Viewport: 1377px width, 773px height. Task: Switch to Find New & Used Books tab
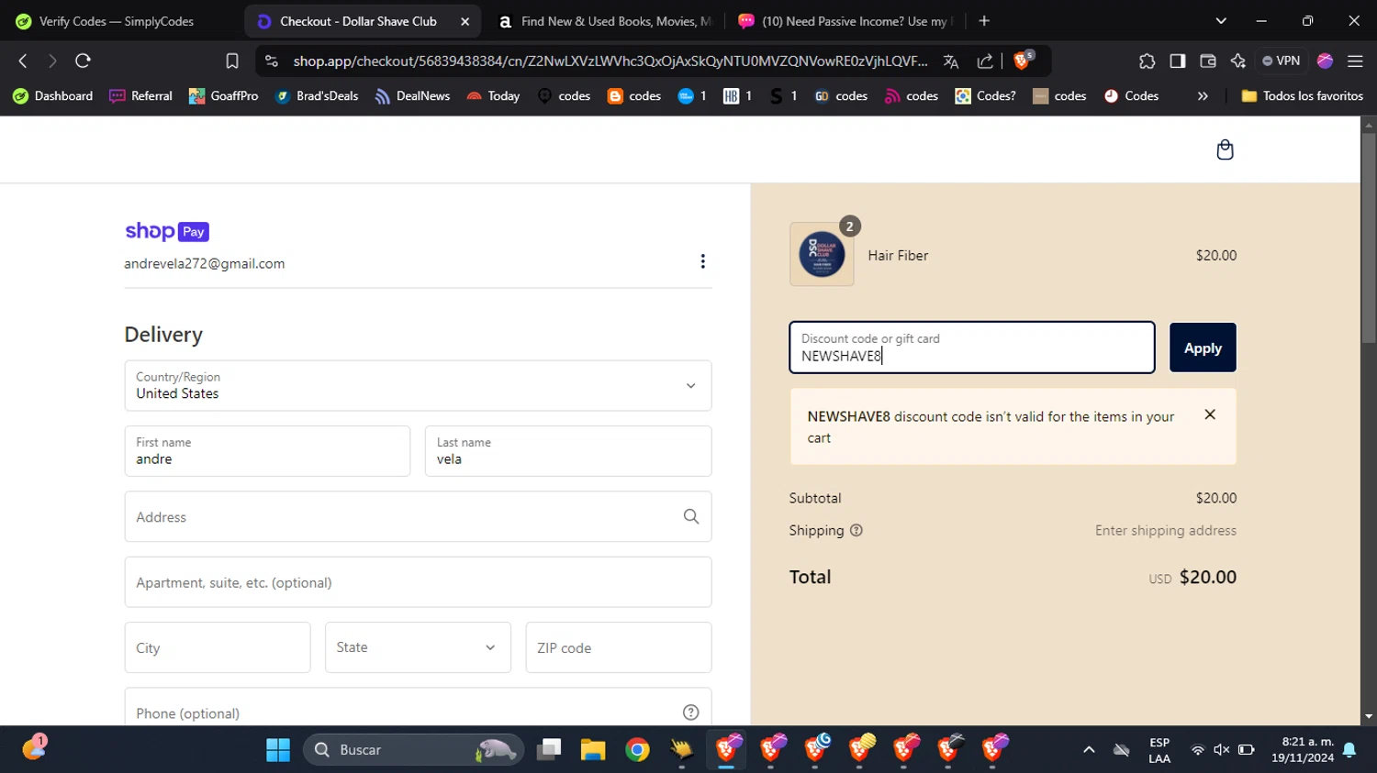click(x=606, y=21)
